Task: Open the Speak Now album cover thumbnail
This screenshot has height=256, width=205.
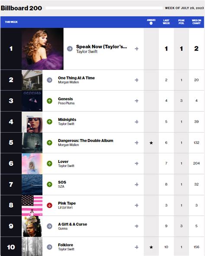Action: pyautogui.click(x=42, y=49)
